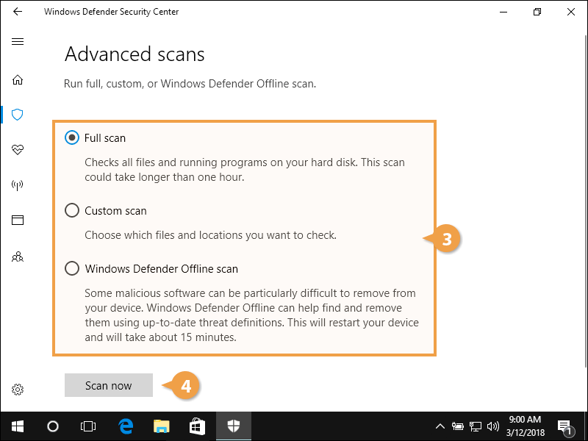
Task: Open Settings gear at sidebar bottom
Action: coord(18,390)
